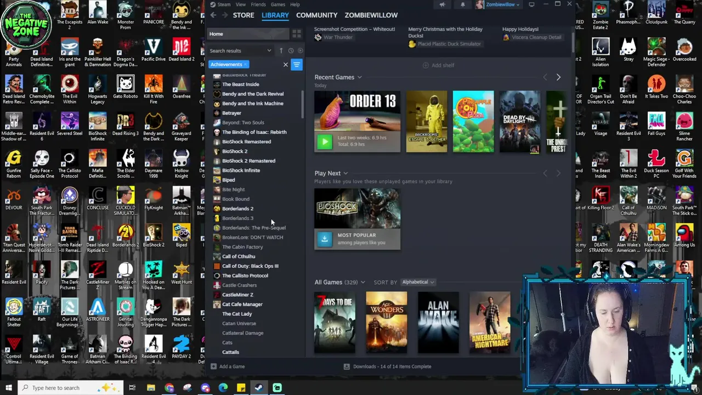Viewport: 702px width, 395px height.
Task: Click the Windows Start button
Action: tap(8, 388)
